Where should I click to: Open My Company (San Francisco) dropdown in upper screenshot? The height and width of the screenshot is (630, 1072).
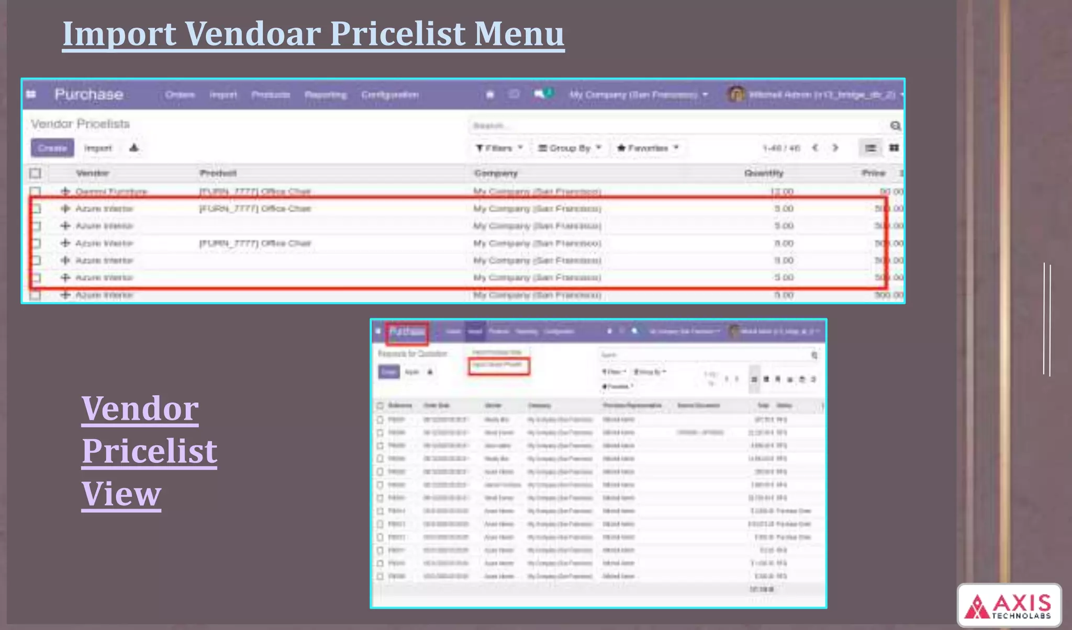point(638,95)
